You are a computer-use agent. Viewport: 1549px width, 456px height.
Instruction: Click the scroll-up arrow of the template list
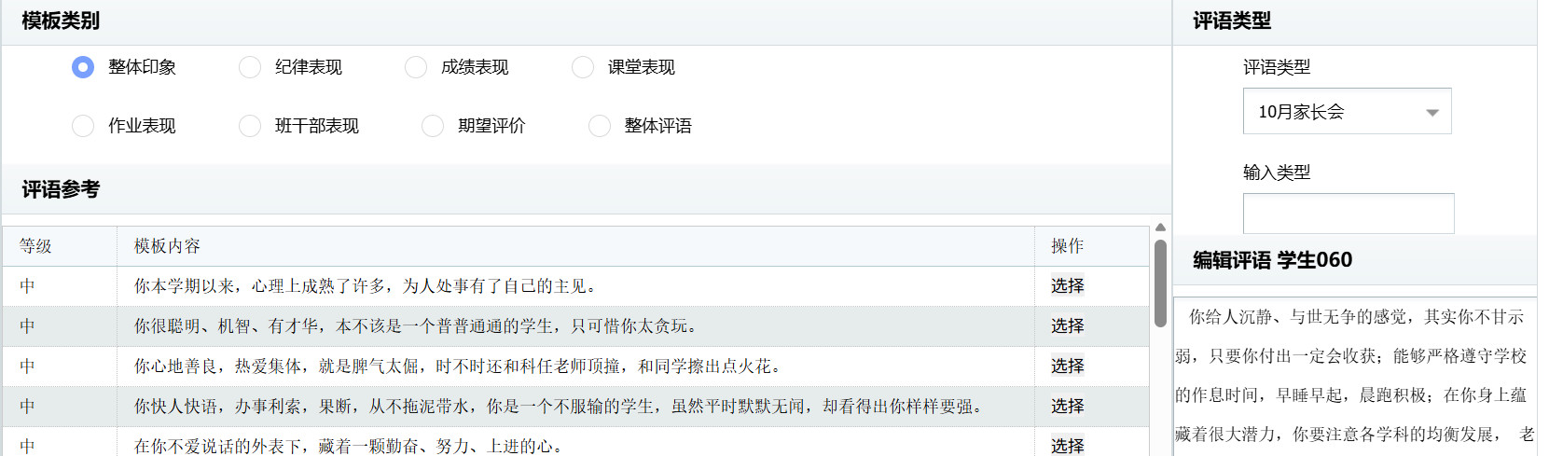(x=1160, y=228)
